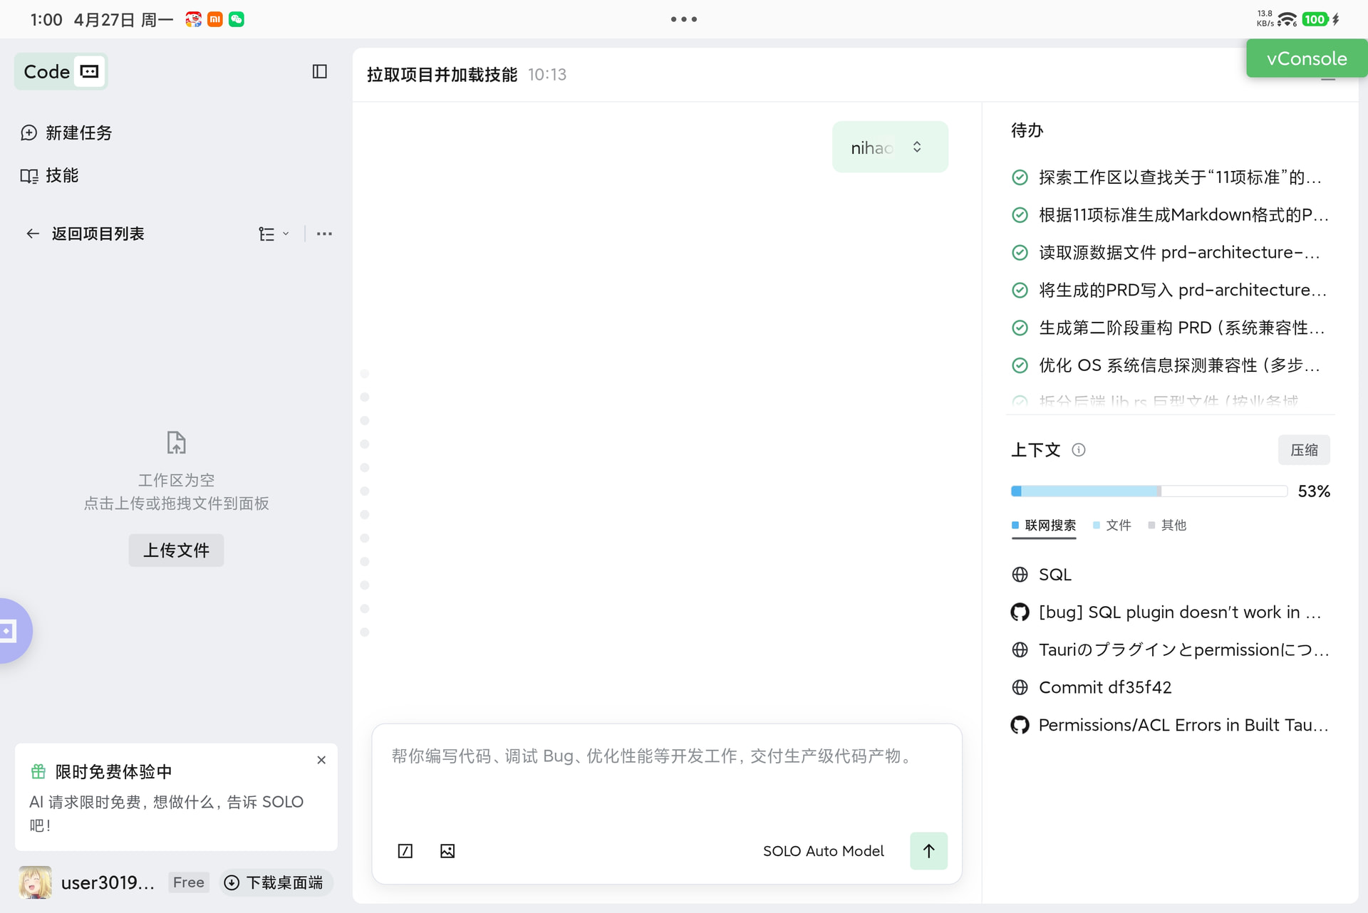The width and height of the screenshot is (1368, 913).
Task: Switch to the 其他 tab
Action: [x=1167, y=526]
